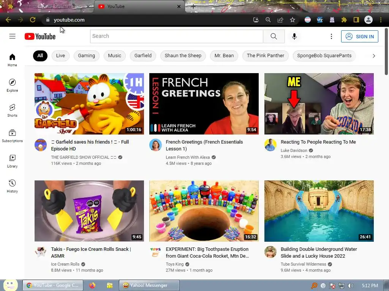Image resolution: width=389 pixels, height=291 pixels.
Task: Play the Takis ice cream rolls thumbnail
Action: (x=89, y=211)
